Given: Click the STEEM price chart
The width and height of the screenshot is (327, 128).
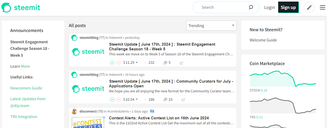Looking at the screenshot, I should coord(283,79).
